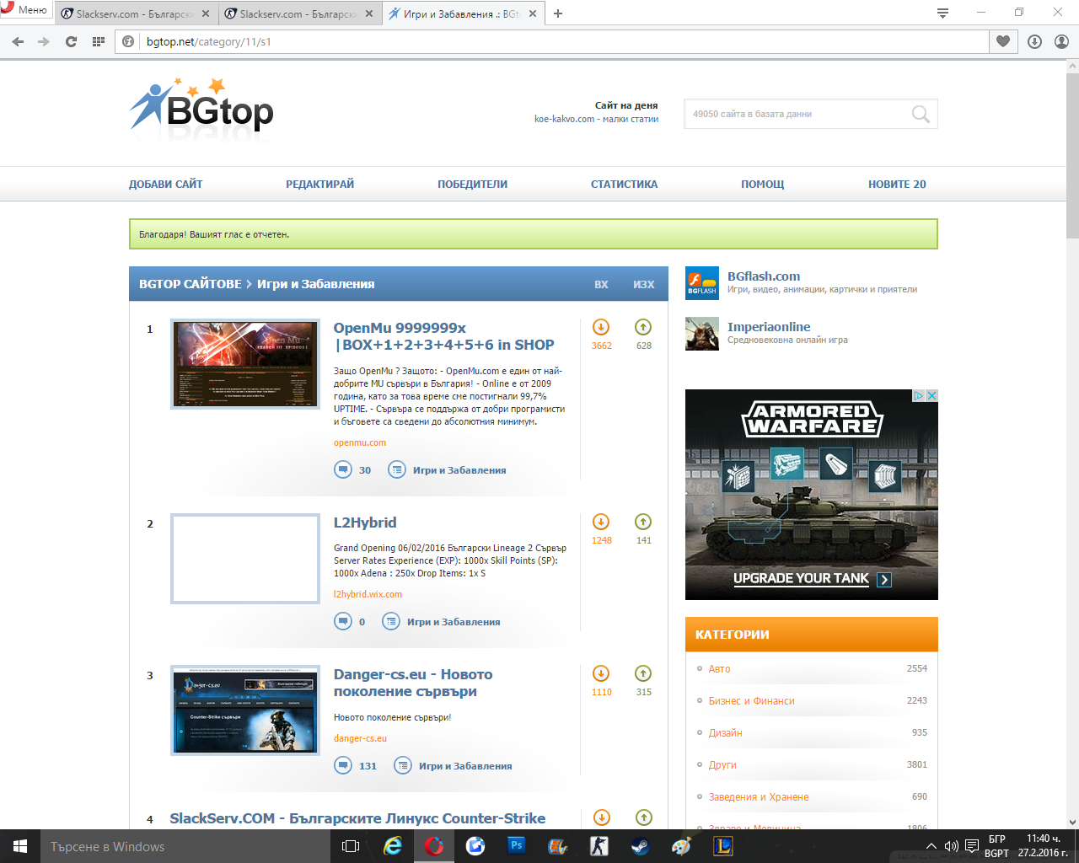The image size is (1079, 863).
Task: Click L2Hybrid outgoing arrow icon
Action: [x=643, y=522]
